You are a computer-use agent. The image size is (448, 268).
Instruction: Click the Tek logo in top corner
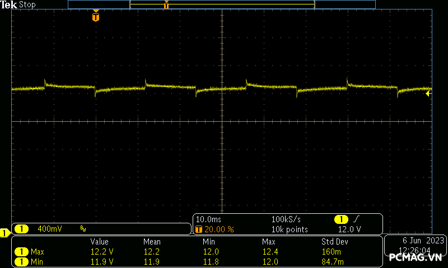9,4
